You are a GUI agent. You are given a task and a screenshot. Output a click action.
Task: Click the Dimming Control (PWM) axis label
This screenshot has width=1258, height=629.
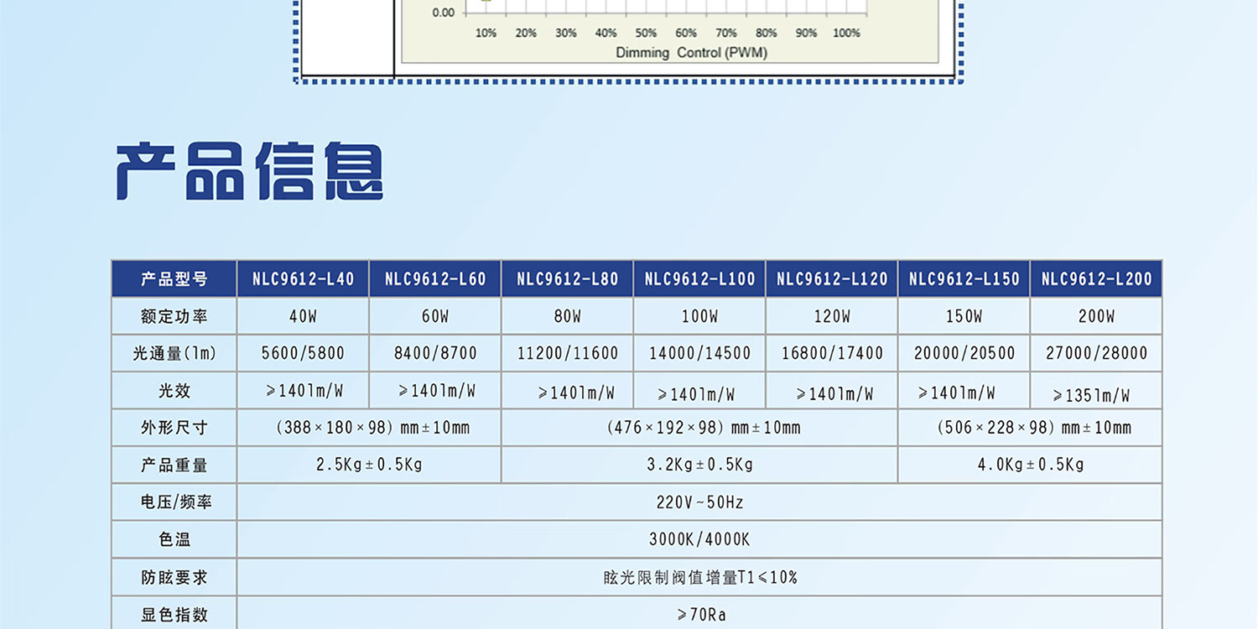(691, 53)
